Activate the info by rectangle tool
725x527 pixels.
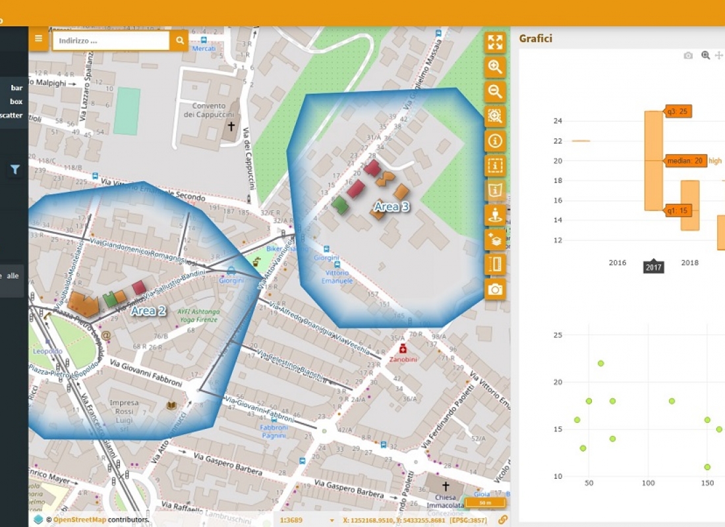[495, 165]
